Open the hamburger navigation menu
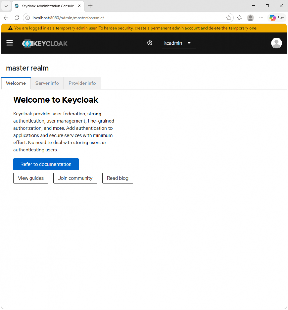This screenshot has width=288, height=310. 9,43
